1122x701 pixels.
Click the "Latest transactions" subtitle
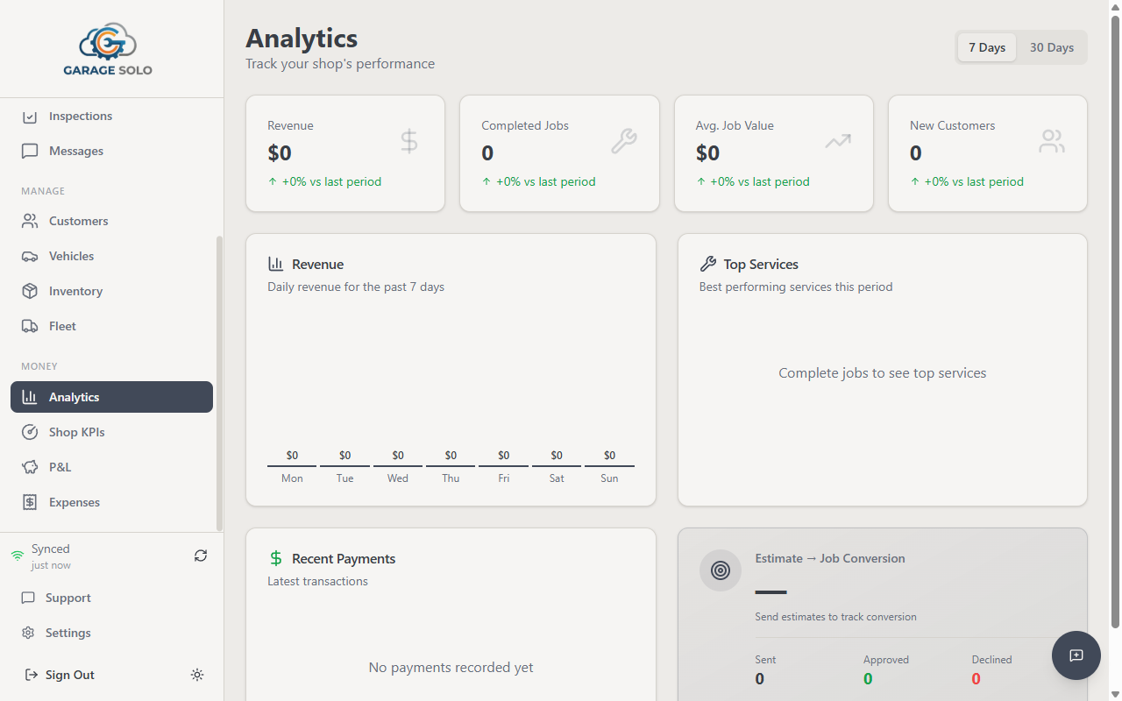(317, 581)
